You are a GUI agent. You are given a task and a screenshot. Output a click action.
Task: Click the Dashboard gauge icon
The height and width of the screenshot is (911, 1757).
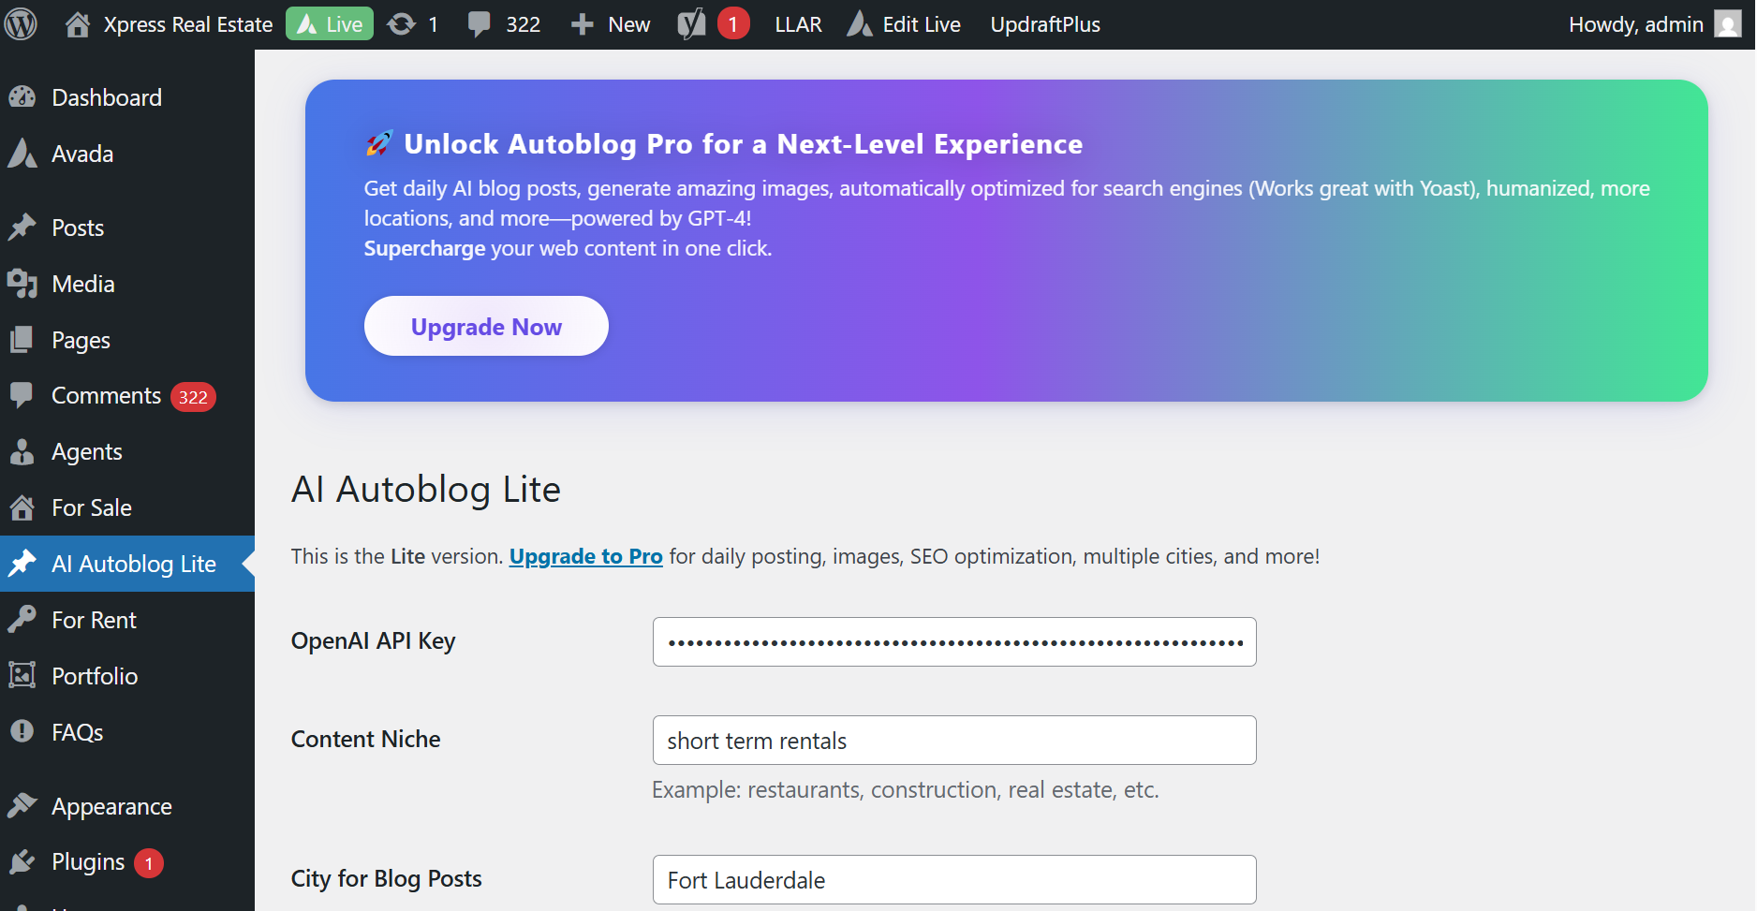[x=22, y=97]
